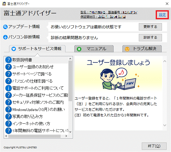Switch to the サポート&サービス情報 tab
171x152 pixels.
tap(37, 49)
